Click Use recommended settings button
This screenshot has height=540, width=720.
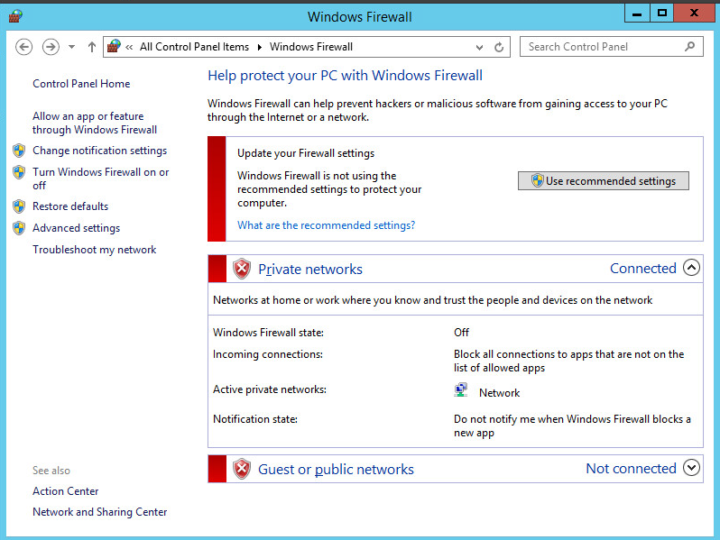pos(604,181)
